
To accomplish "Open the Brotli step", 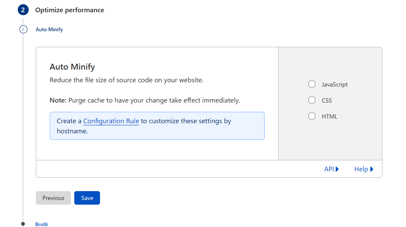I will 41,224.
